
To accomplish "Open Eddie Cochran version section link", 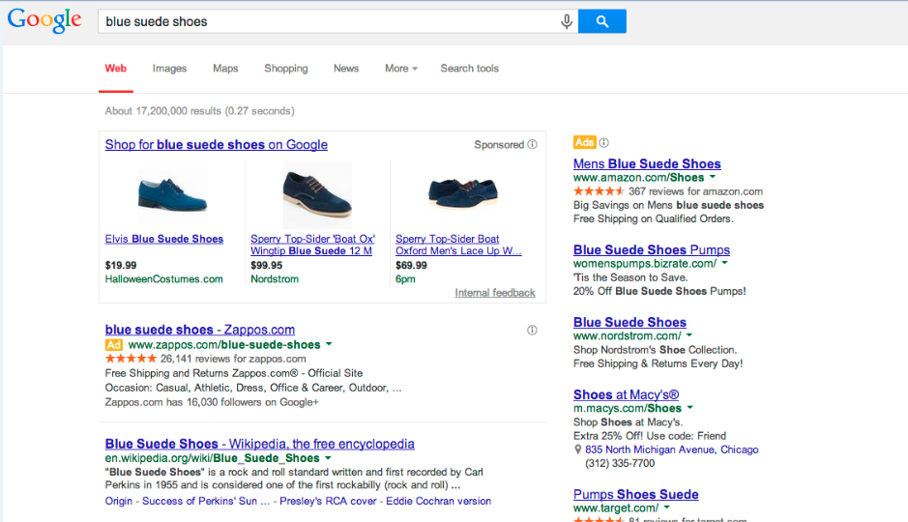I will point(438,501).
